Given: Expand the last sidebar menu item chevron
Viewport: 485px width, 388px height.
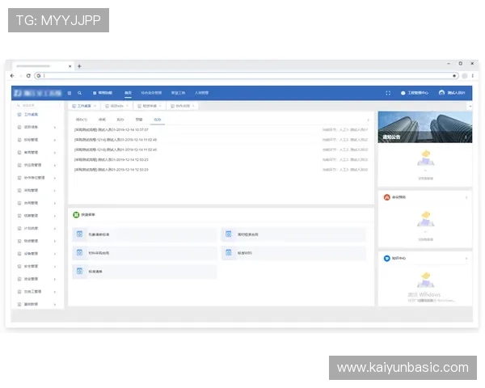Looking at the screenshot, I should click(x=55, y=304).
